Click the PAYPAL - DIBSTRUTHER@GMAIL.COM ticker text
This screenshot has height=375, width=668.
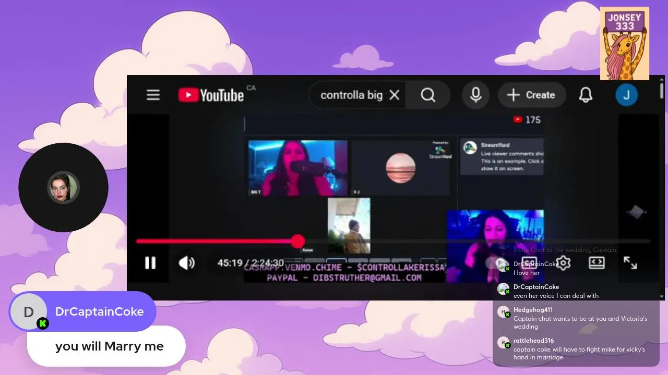(x=344, y=278)
